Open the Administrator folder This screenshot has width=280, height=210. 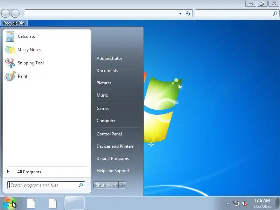click(109, 58)
